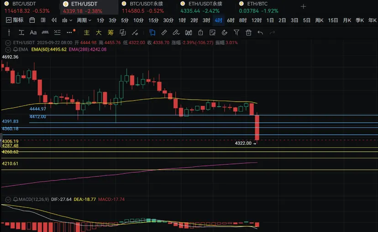Click the redo arrow
The image size is (378, 232).
tap(272, 32)
